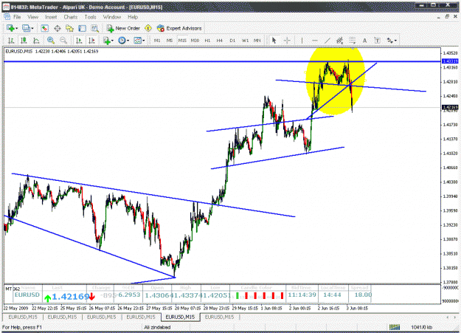Open the Tools menu

pos(90,17)
